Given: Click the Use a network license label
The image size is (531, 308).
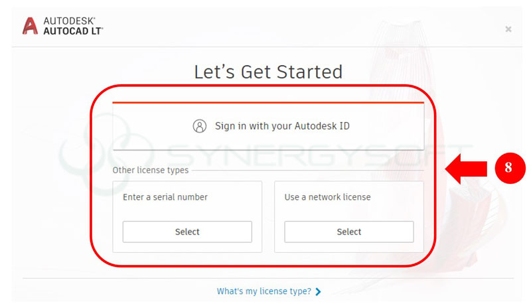Looking at the screenshot, I should (328, 197).
